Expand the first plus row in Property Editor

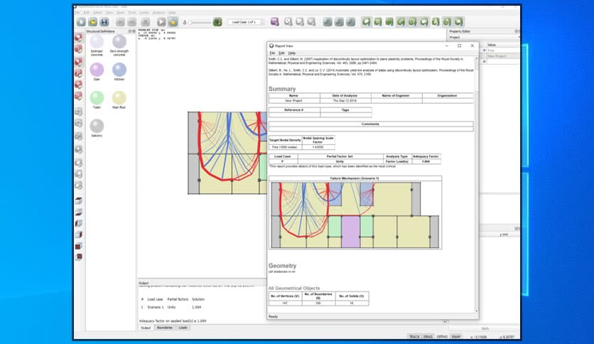(484, 50)
